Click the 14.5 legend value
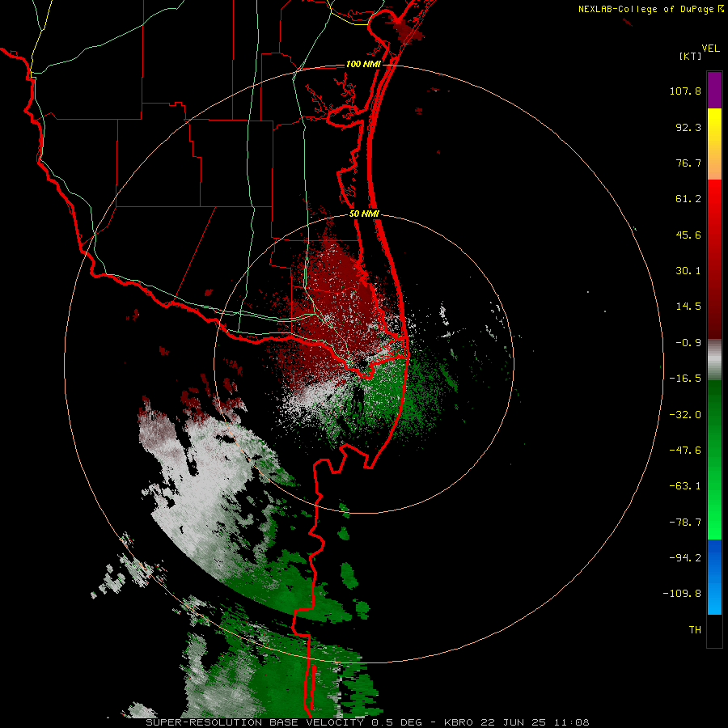This screenshot has height=728, width=728. 688,307
